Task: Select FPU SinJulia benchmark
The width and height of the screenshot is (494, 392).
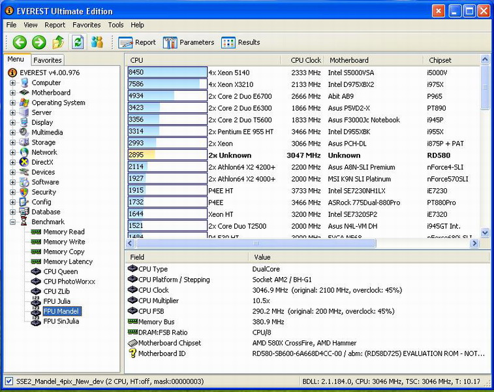Action: 61,321
